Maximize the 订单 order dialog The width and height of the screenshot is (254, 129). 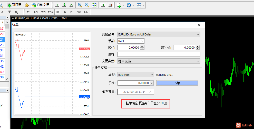187,25
